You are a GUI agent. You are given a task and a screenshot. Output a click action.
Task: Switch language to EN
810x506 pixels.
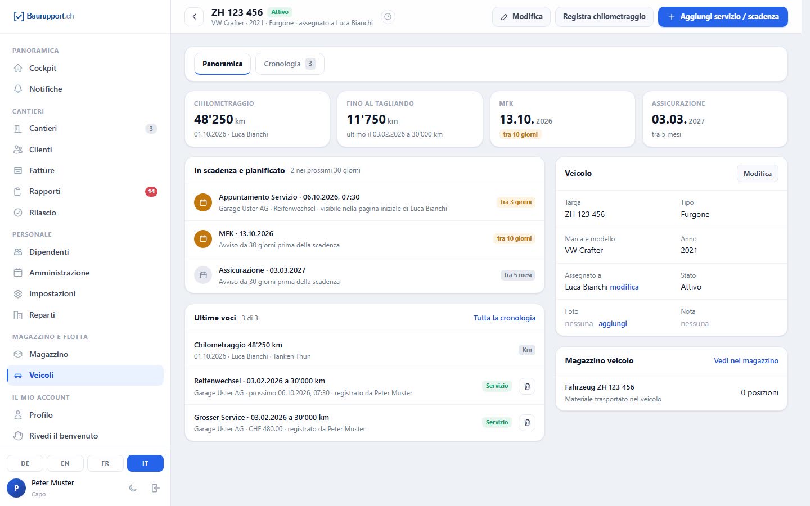65,463
